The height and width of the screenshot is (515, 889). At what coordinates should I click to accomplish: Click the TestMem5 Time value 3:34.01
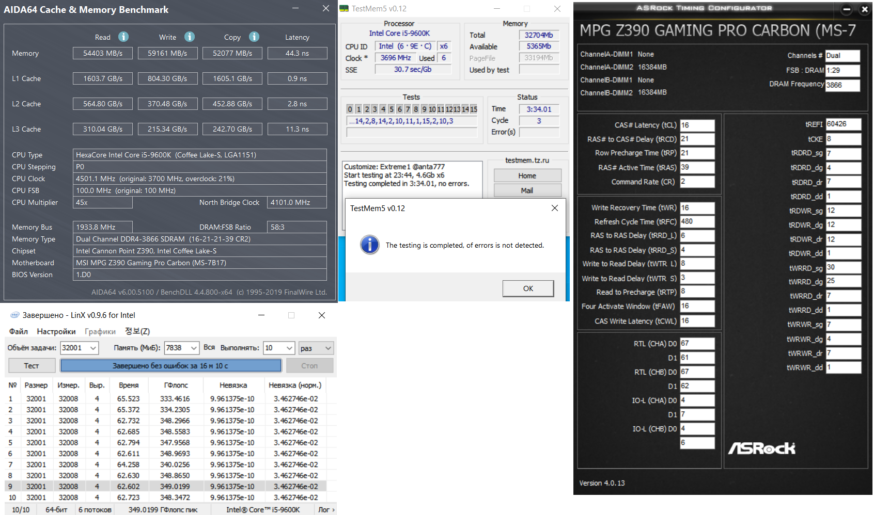click(539, 109)
